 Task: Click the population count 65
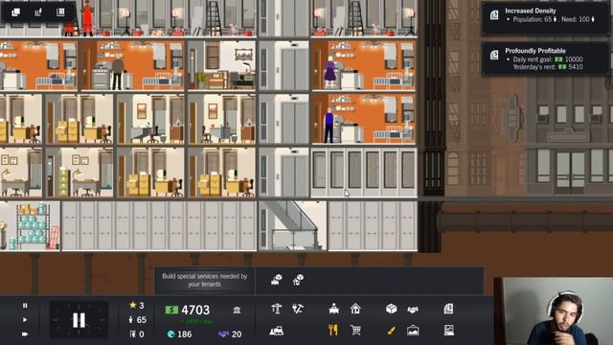tap(138, 319)
